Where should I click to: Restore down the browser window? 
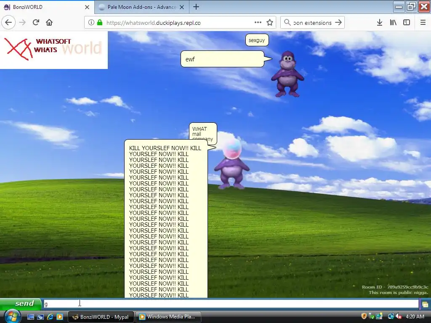[411, 7]
